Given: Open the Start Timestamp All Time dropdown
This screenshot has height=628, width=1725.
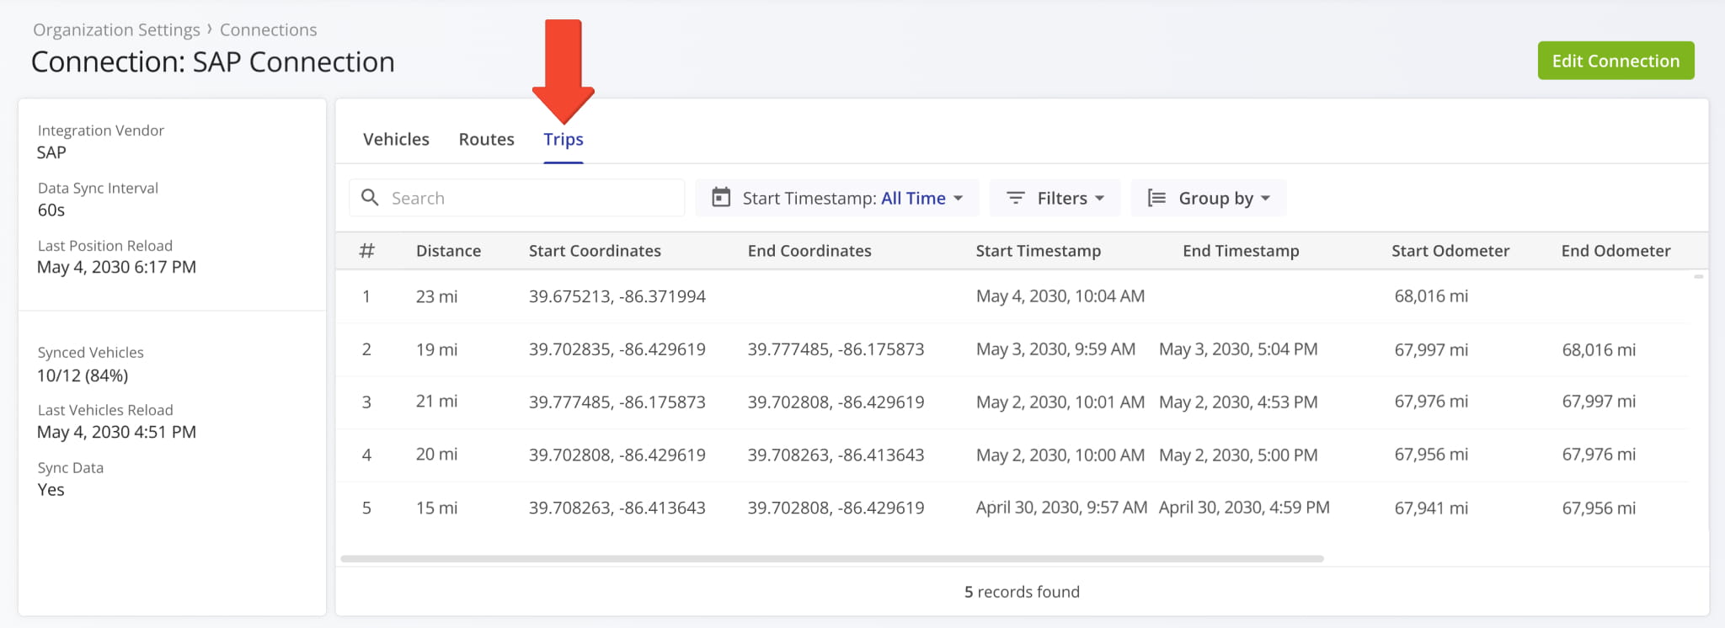Looking at the screenshot, I should coord(921,198).
